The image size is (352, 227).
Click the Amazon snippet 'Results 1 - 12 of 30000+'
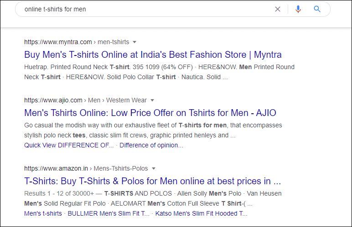pos(153,199)
